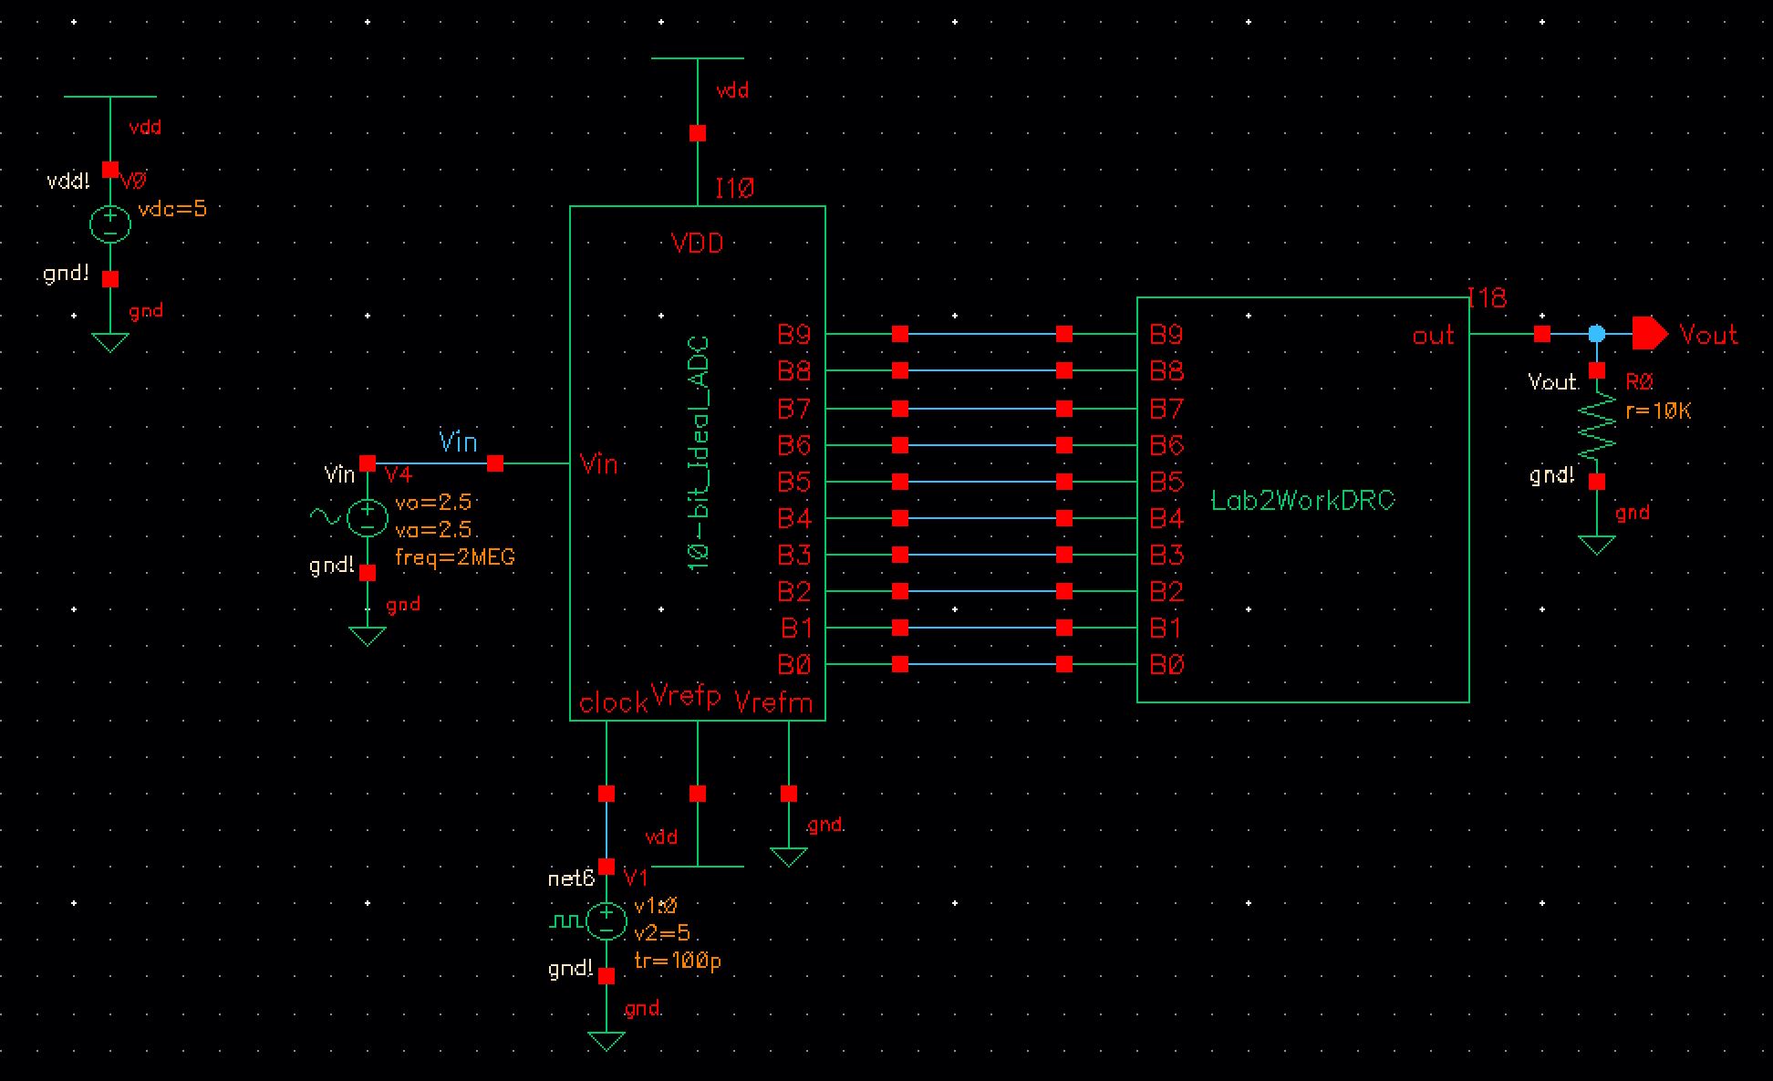Click the ADC VDD pin label
Viewport: 1773px width, 1081px height.
(698, 244)
